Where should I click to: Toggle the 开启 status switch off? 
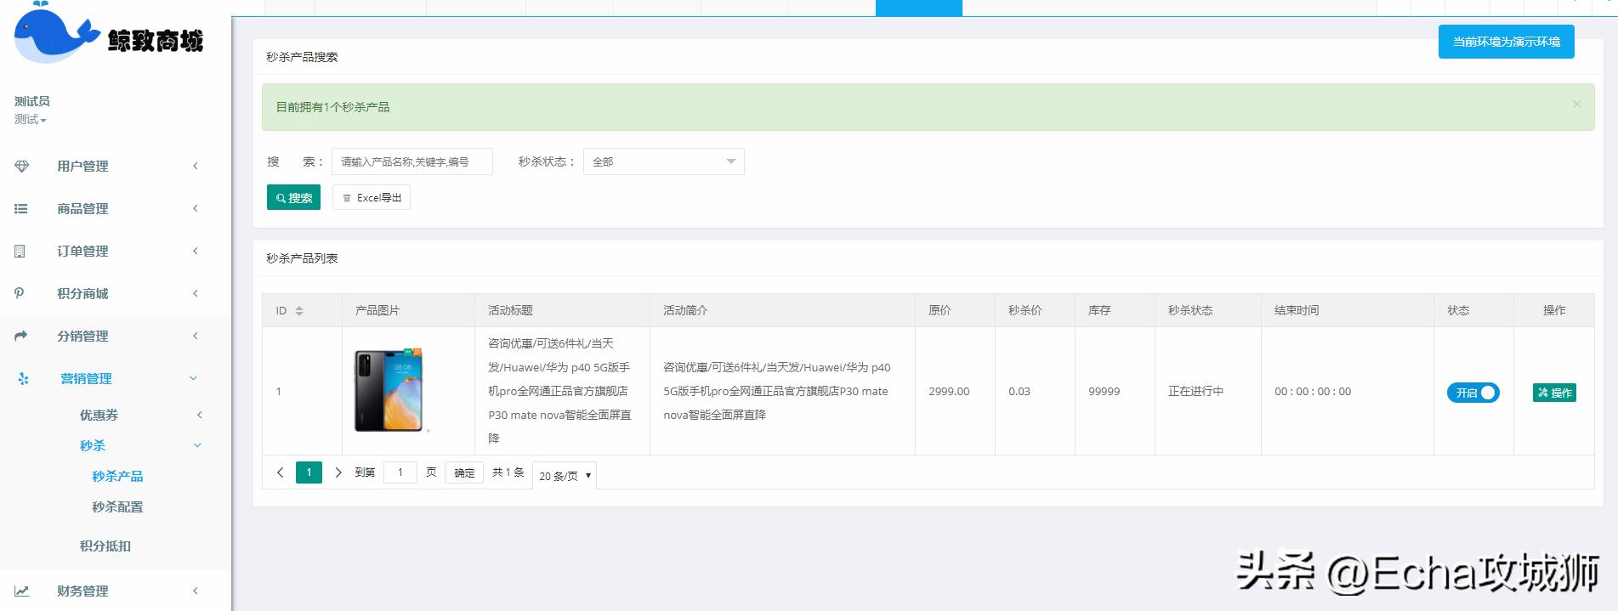[x=1473, y=393]
